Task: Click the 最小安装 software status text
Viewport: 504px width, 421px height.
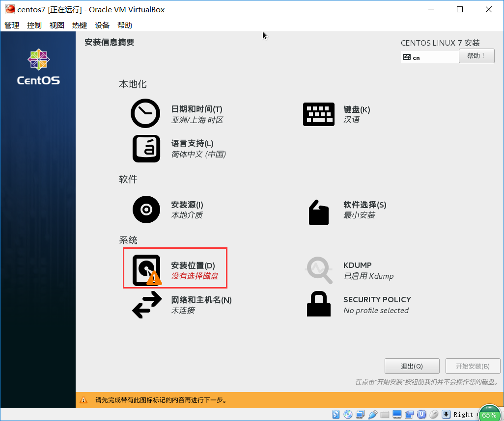Action: (x=359, y=215)
